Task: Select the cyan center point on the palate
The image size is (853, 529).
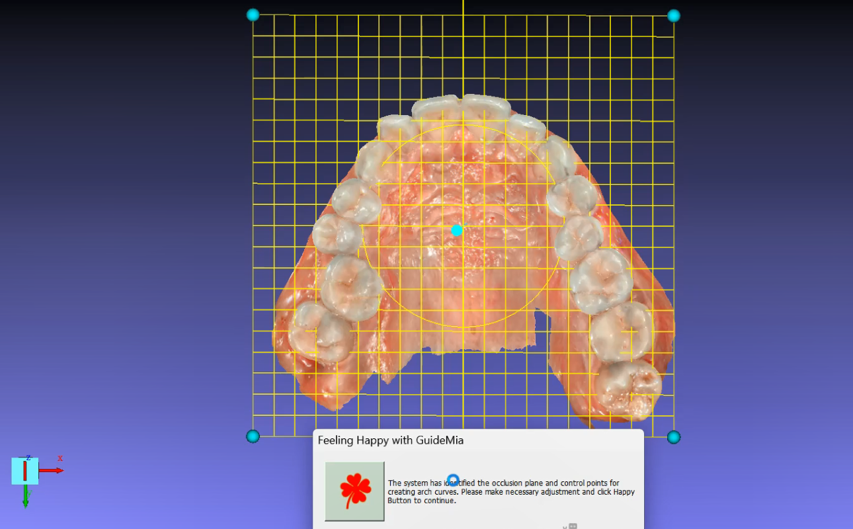Action: point(456,230)
